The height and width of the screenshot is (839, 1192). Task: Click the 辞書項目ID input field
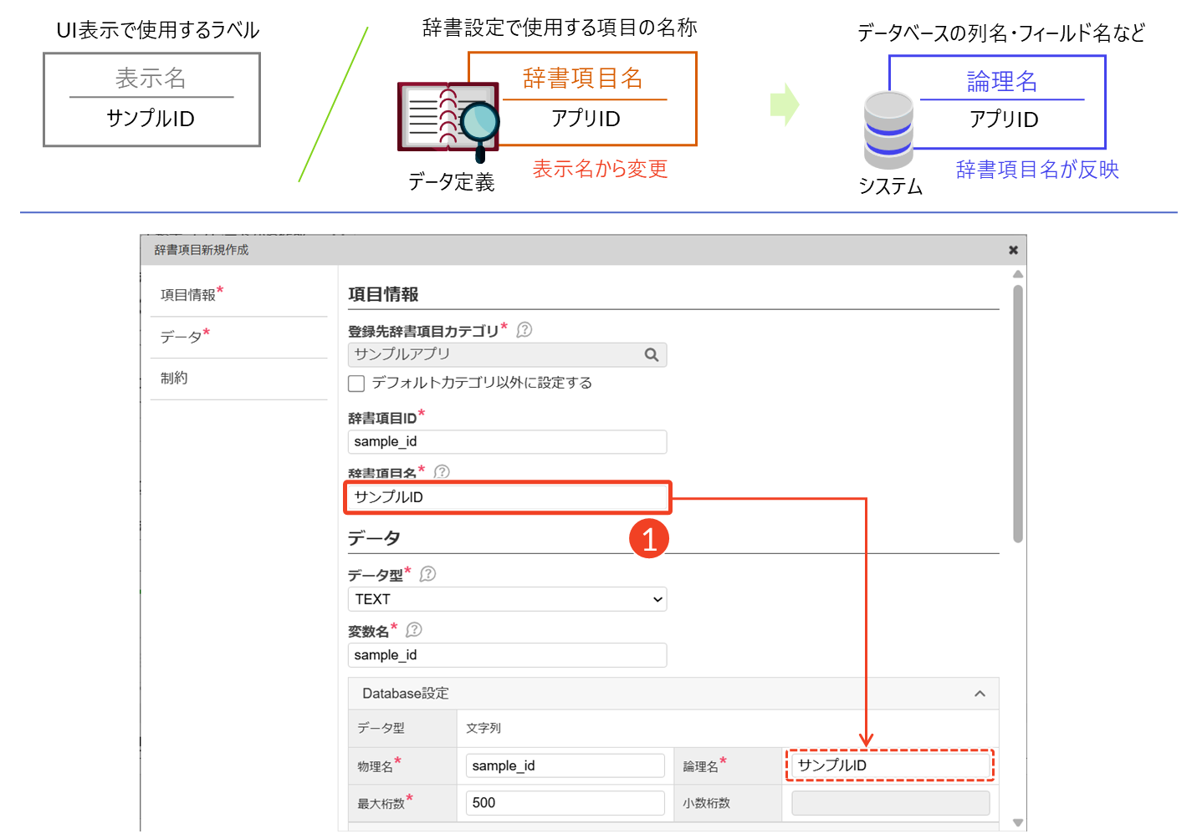click(507, 442)
